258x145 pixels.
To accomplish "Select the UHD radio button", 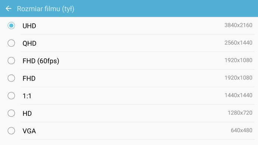I will click(x=11, y=26).
